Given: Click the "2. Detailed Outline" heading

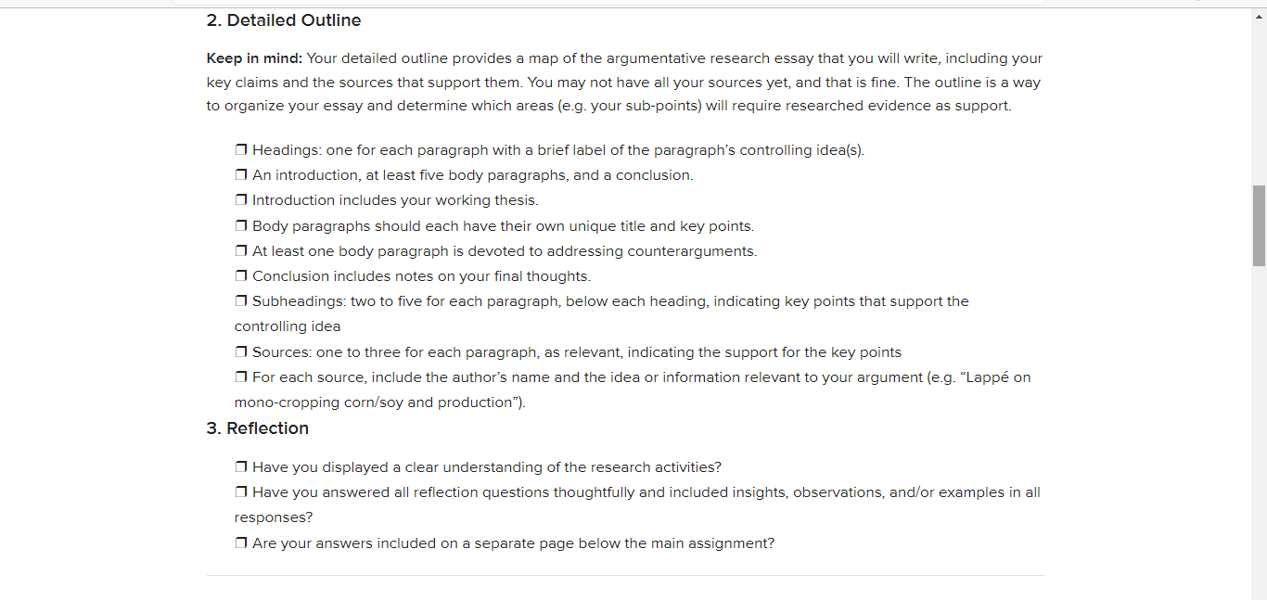Looking at the screenshot, I should point(284,20).
